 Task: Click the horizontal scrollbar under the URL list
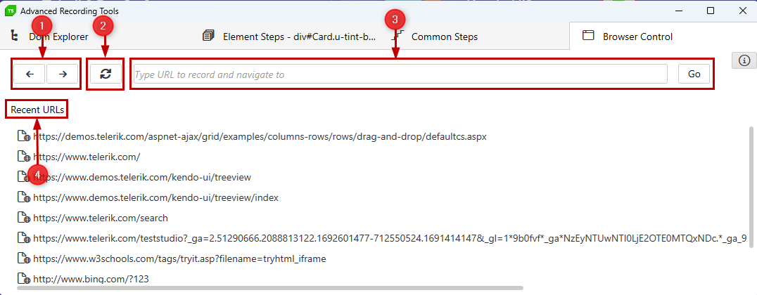[x=270, y=288]
